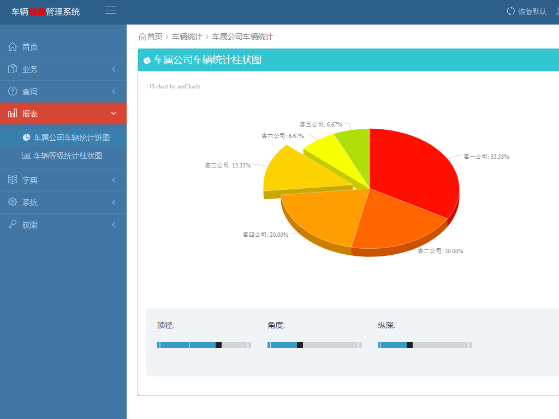559x419 pixels.
Task: Click the document icon next to 业务
Action: [x=13, y=69]
